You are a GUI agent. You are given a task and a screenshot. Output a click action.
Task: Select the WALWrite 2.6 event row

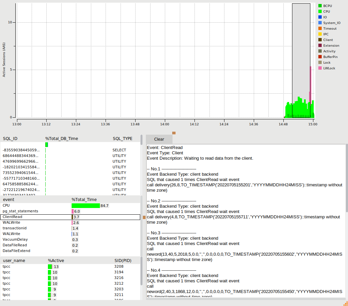[70, 222]
